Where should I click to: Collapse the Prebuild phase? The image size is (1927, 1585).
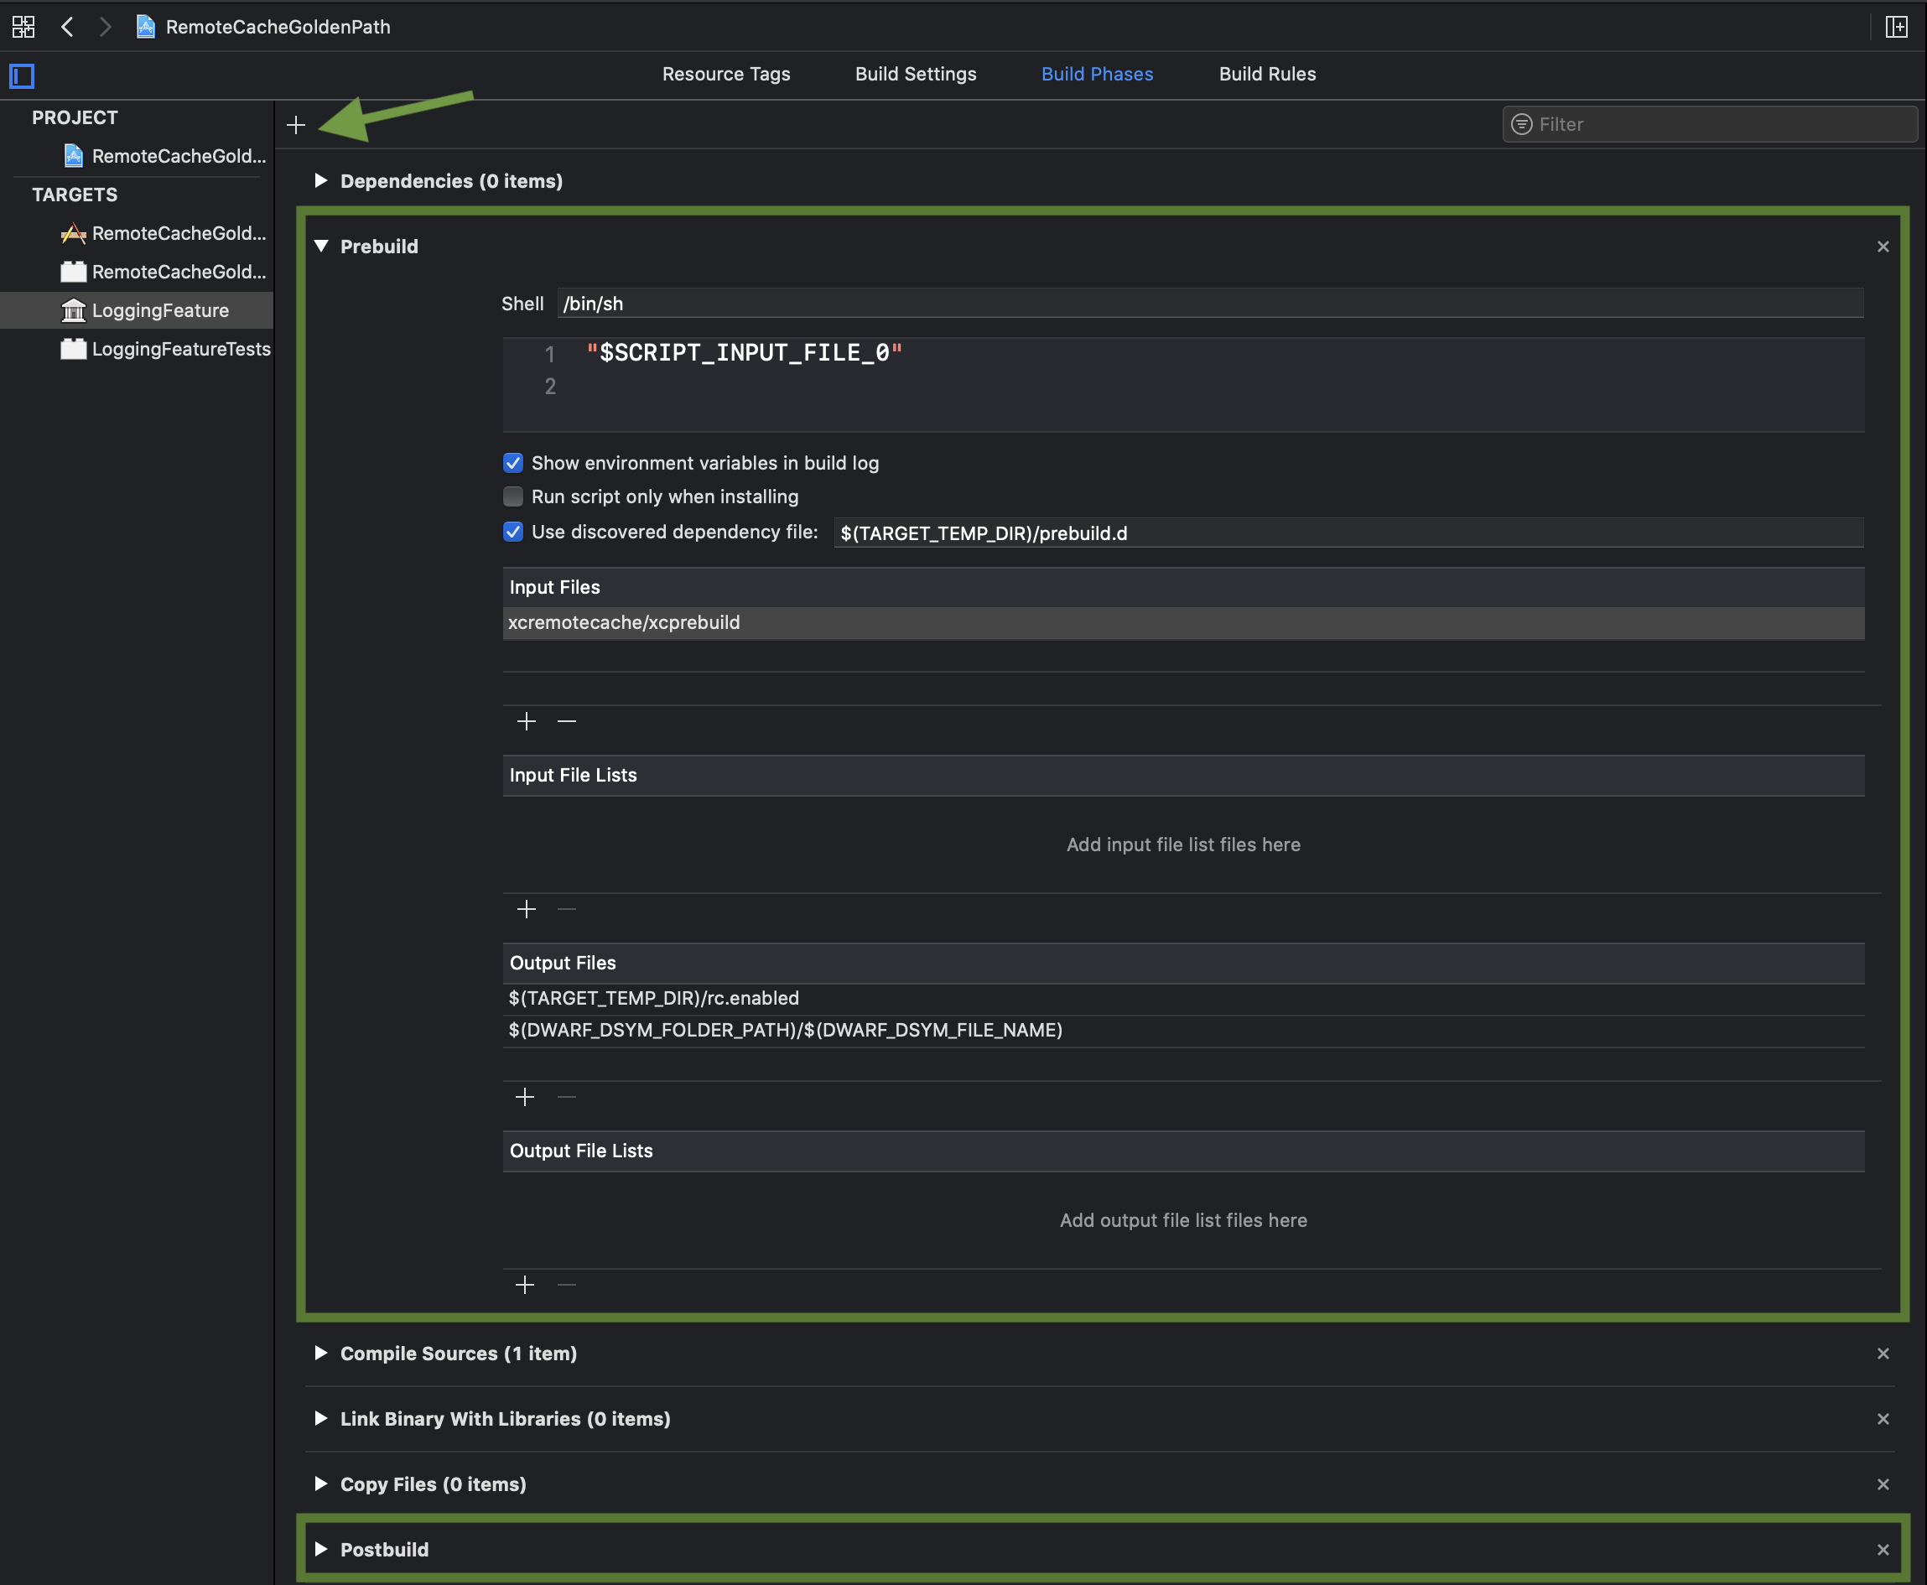320,247
